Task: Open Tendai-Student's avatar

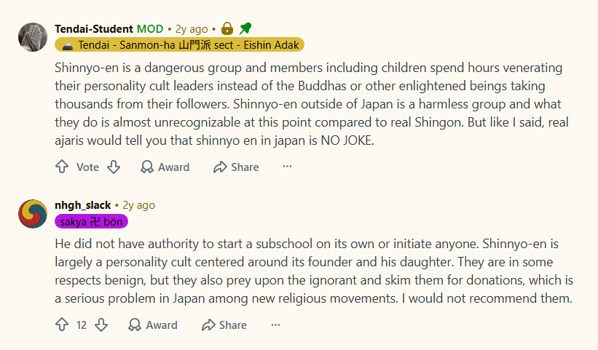Action: [33, 37]
